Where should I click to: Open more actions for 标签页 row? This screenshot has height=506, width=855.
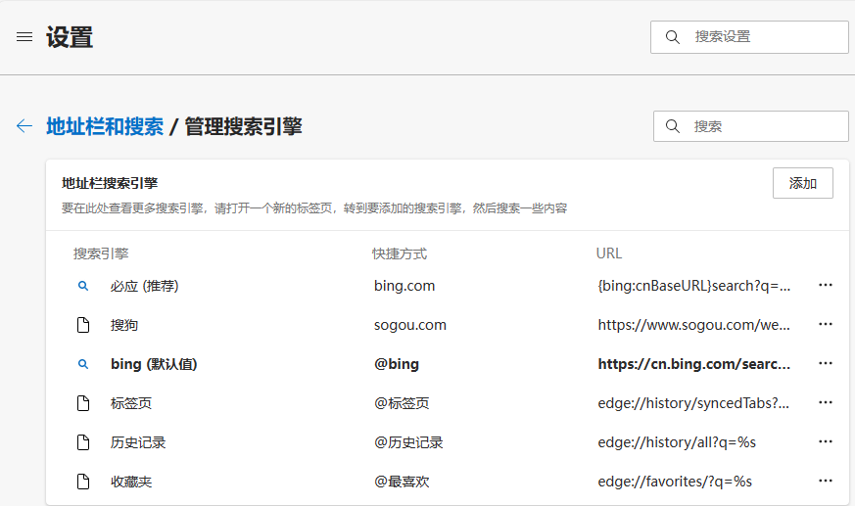(826, 402)
